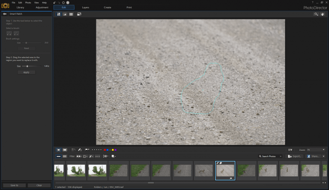Open the stack photos dropdown
This screenshot has height=190, width=329.
coord(114,156)
